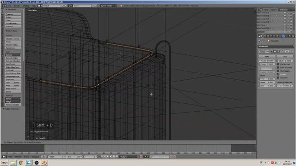Click the timeline End frame field
The width and height of the screenshot is (296, 166).
coord(74,157)
